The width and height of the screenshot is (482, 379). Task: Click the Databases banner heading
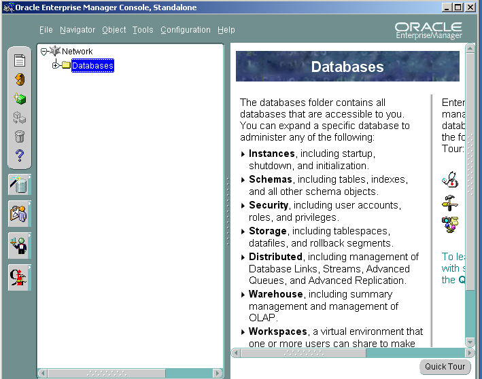[347, 67]
